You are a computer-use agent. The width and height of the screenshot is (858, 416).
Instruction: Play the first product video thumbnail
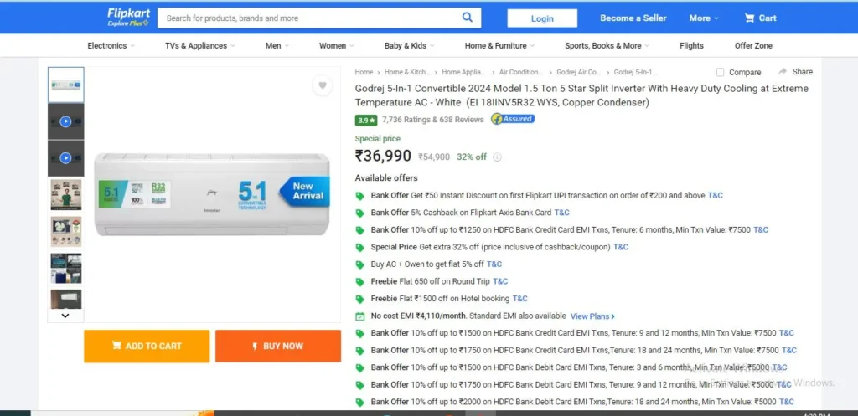coord(65,121)
